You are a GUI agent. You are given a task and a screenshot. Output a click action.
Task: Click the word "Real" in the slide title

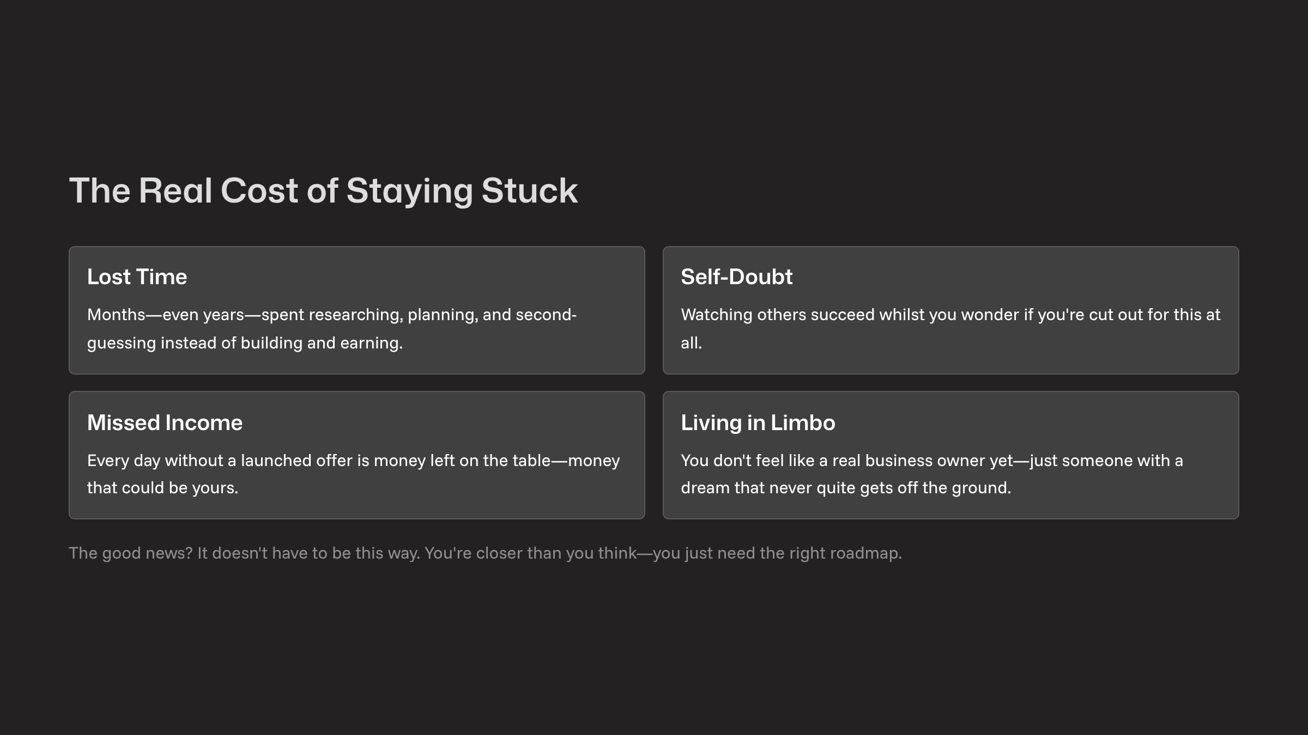click(x=175, y=191)
